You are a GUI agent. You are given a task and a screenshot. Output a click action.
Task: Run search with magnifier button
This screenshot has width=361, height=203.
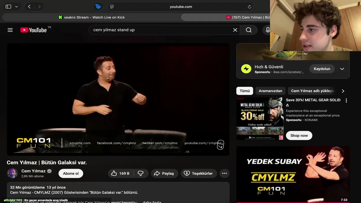pos(249,30)
